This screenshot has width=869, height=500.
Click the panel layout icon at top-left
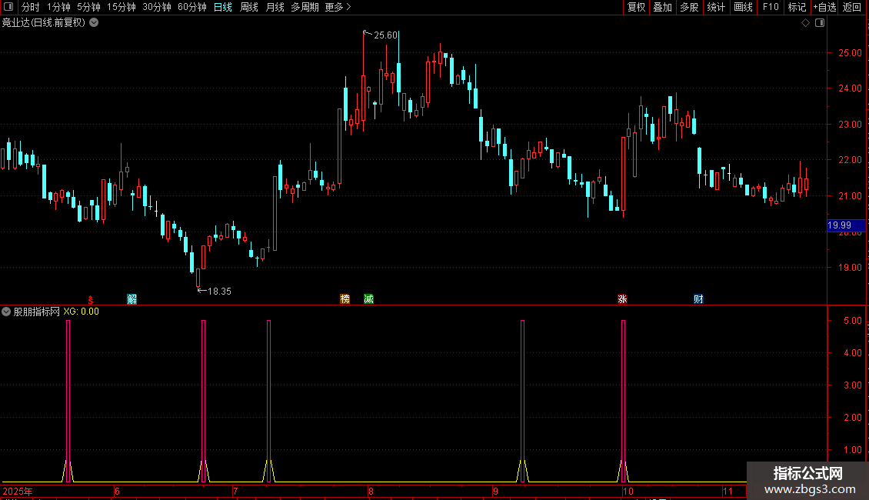(x=8, y=7)
